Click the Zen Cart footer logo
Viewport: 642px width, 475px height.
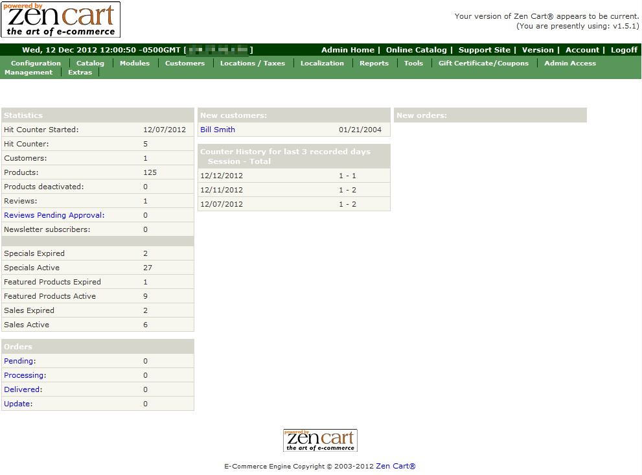click(x=320, y=440)
